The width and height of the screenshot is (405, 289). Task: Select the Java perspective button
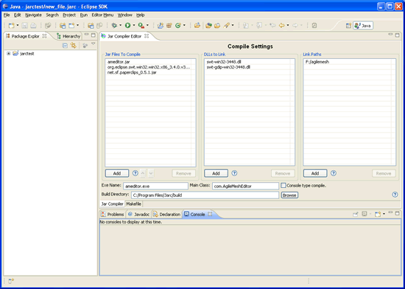click(x=363, y=26)
